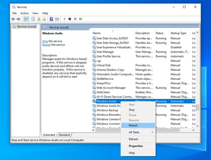The image size is (211, 160).
Task: Click the Back arrow toolbar icon
Action: point(13,19)
